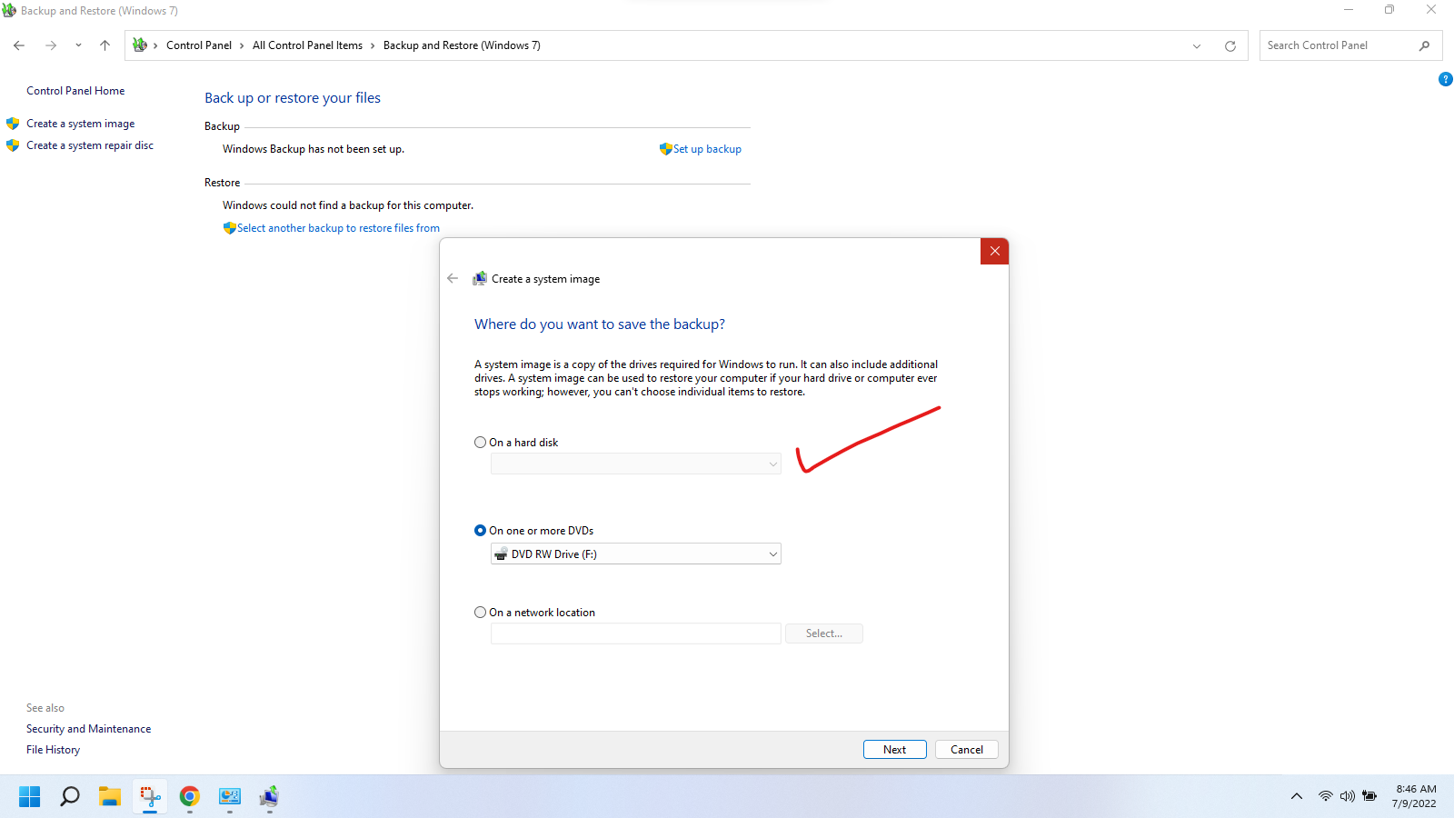Click the Backup and Restore window title icon
Viewport: 1454px width, 818px height.
click(x=9, y=10)
